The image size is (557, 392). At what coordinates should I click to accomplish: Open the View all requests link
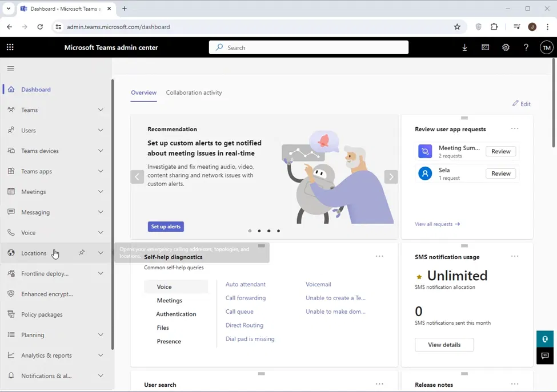[437, 224]
